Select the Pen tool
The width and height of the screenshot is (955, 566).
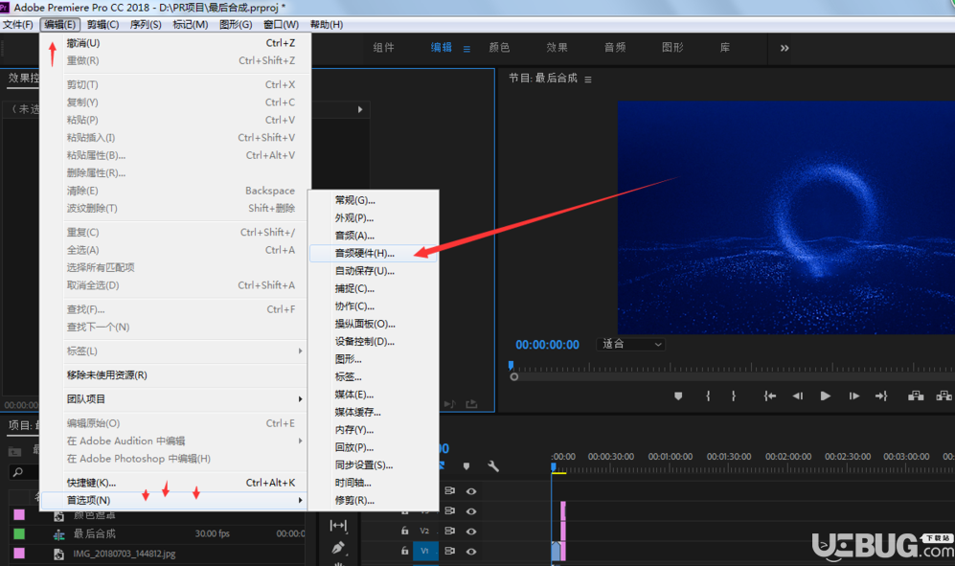click(338, 548)
